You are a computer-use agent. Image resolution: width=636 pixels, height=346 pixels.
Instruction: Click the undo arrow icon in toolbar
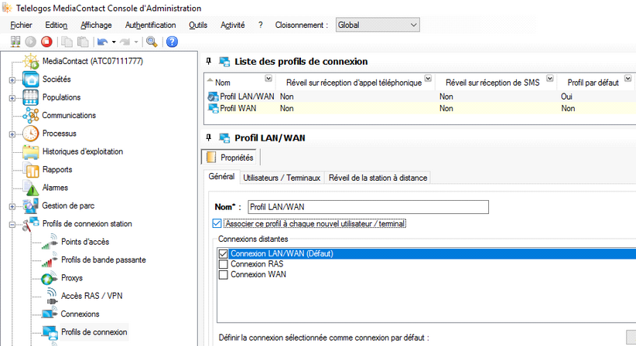103,42
